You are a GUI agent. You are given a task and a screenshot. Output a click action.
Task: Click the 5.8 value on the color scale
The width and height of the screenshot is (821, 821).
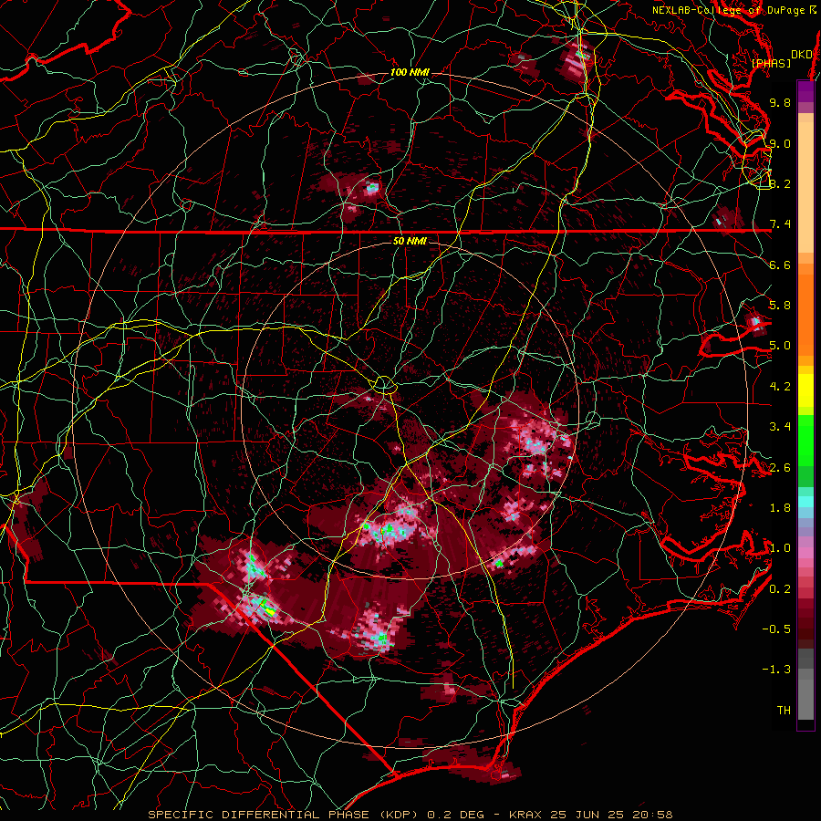coord(780,306)
